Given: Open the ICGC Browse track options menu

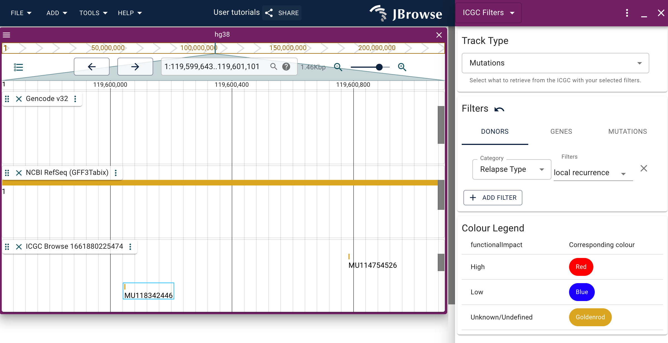Looking at the screenshot, I should (130, 246).
